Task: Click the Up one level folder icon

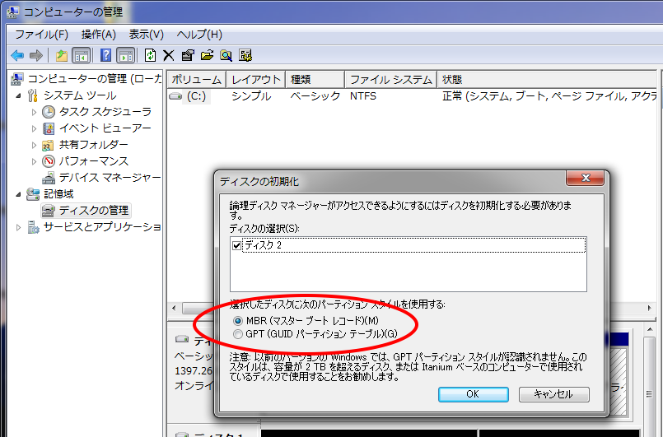Action: point(62,55)
